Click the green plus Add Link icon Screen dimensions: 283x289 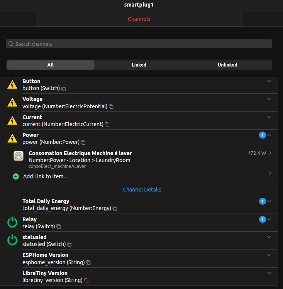coord(16,176)
